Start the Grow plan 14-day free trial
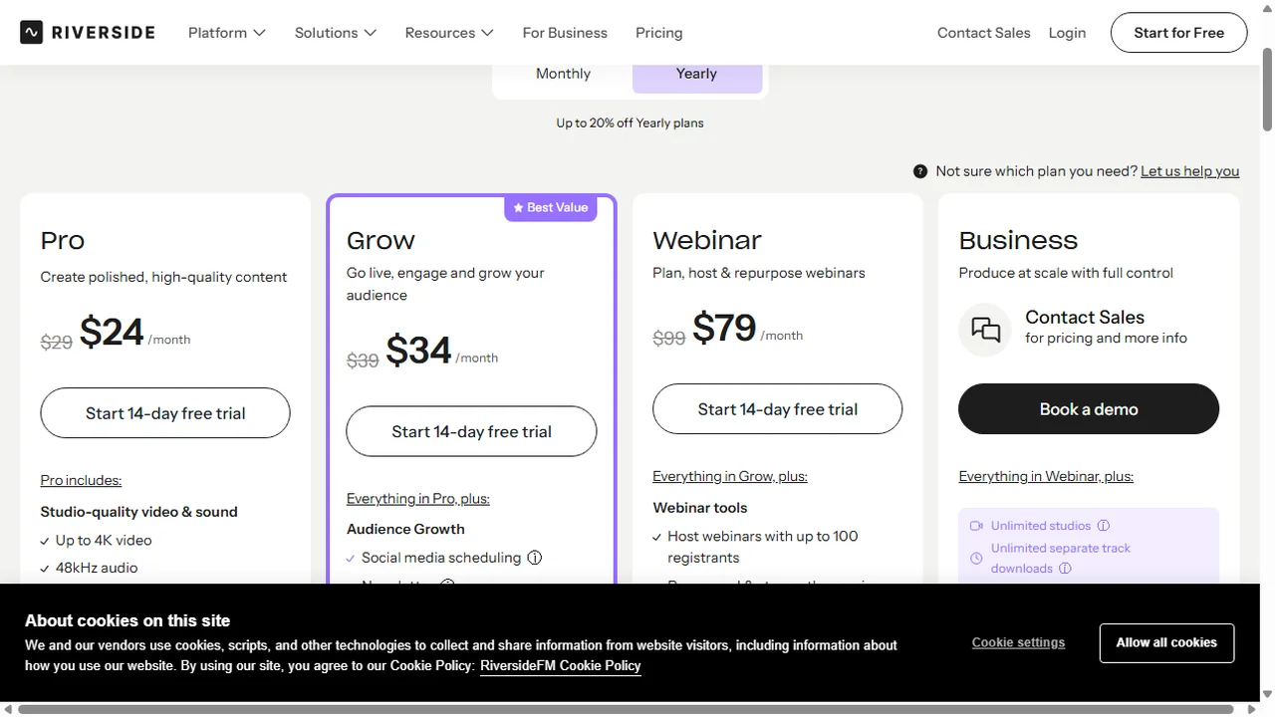Screen dimensions: 1275x717 [x=471, y=431]
